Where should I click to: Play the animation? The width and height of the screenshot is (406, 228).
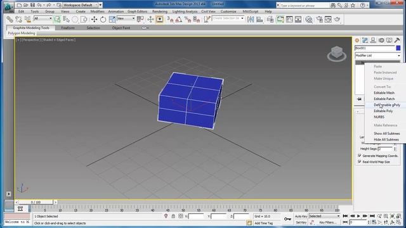pyautogui.click(x=358, y=216)
